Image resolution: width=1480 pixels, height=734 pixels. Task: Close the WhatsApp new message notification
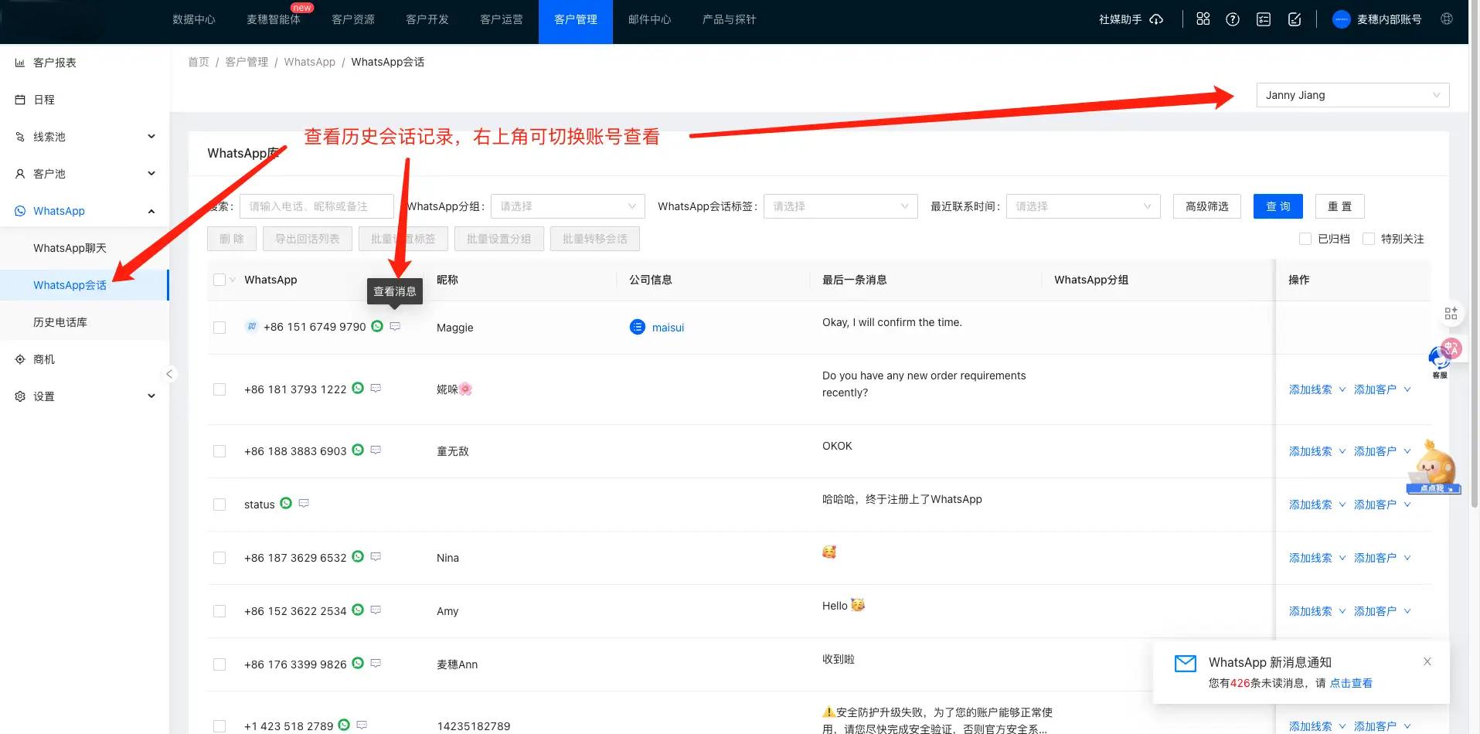[1427, 661]
